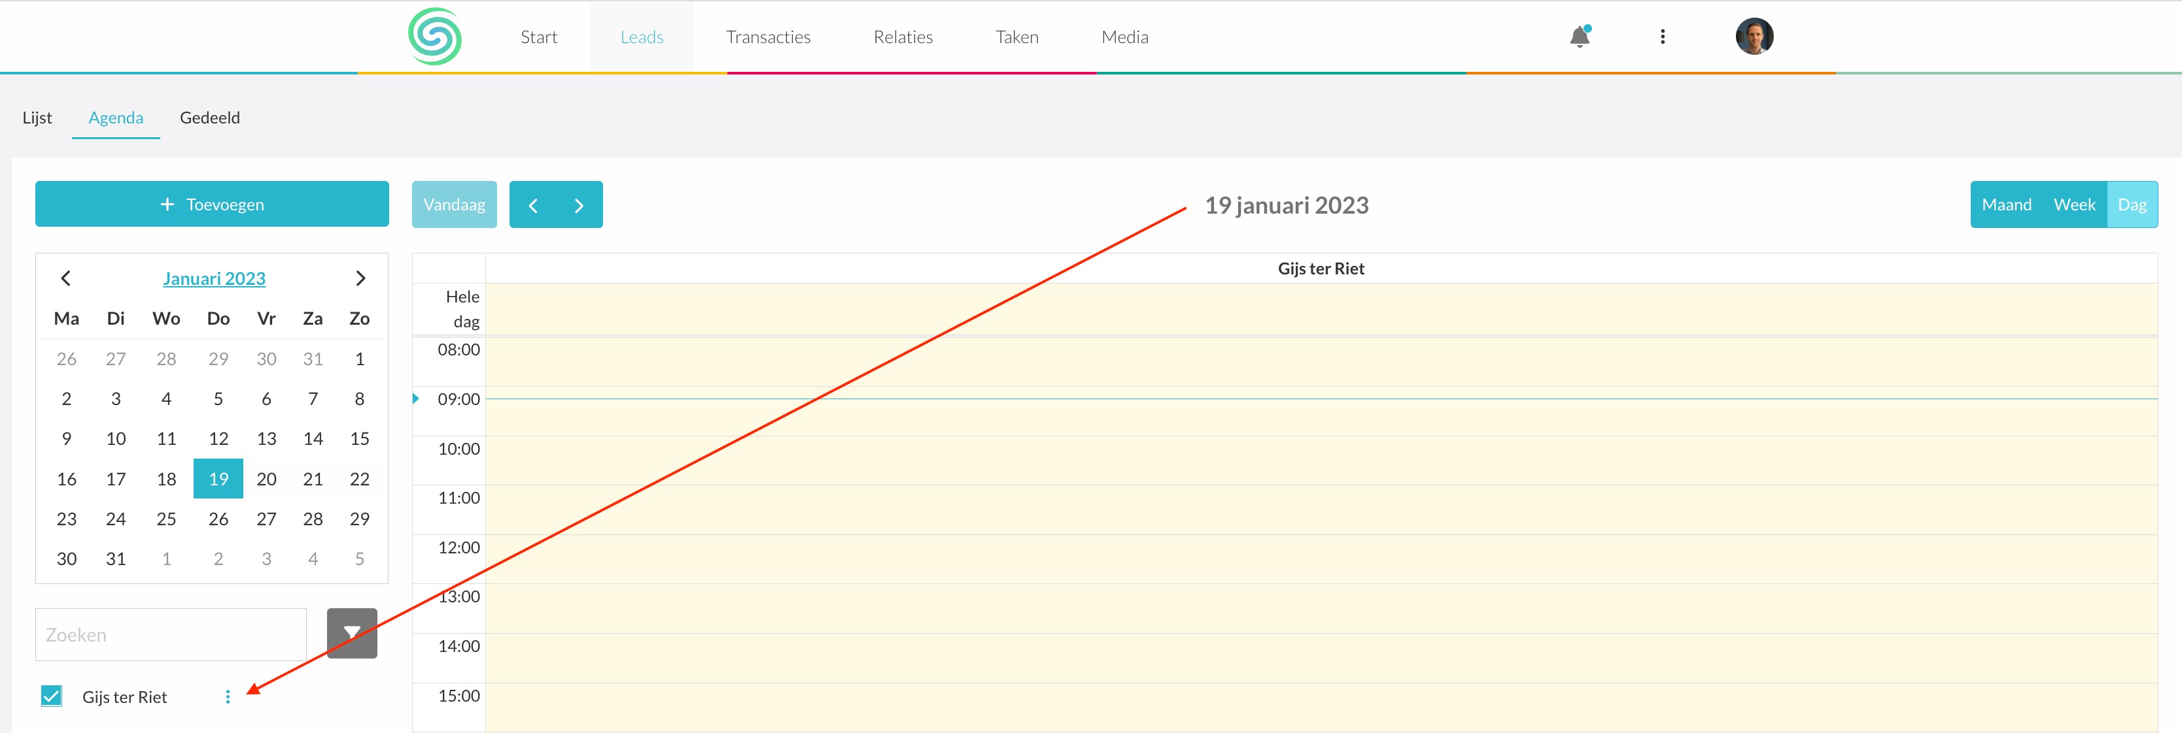Choose day 25 in the mini calendar
The image size is (2182, 733).
coord(166,519)
